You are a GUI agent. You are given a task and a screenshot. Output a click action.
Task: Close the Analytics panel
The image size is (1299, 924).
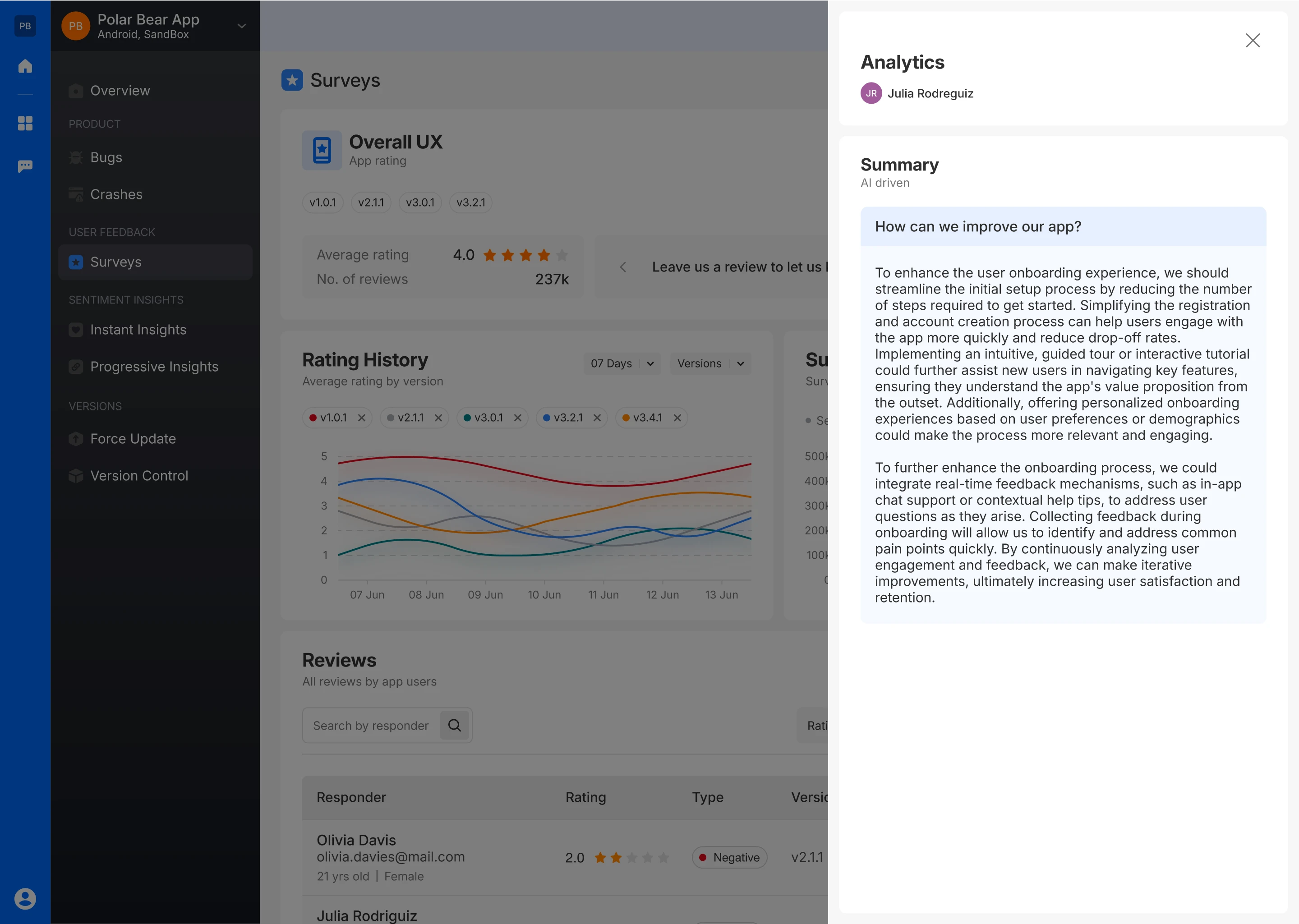click(x=1253, y=41)
